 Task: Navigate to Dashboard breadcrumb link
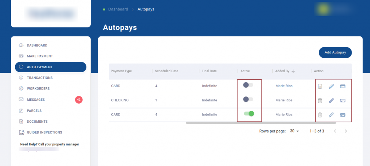[118, 9]
